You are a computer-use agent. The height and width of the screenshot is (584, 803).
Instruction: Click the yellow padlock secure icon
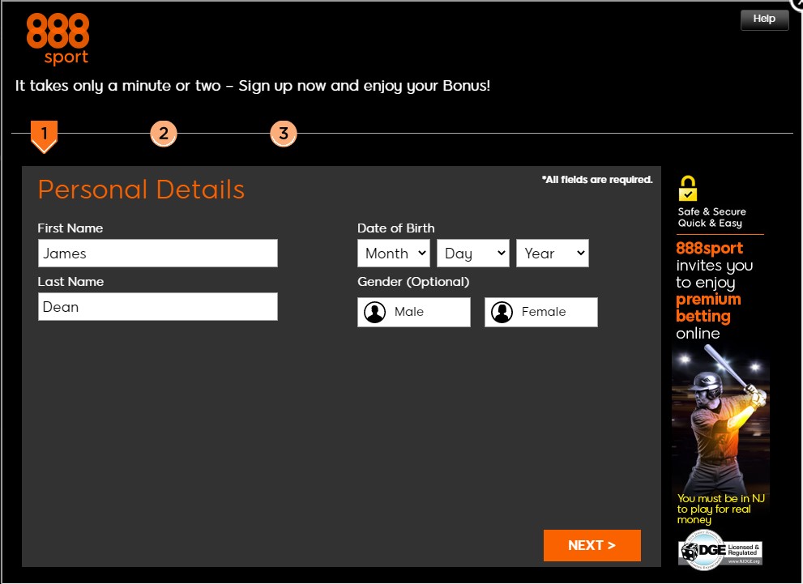coord(688,189)
